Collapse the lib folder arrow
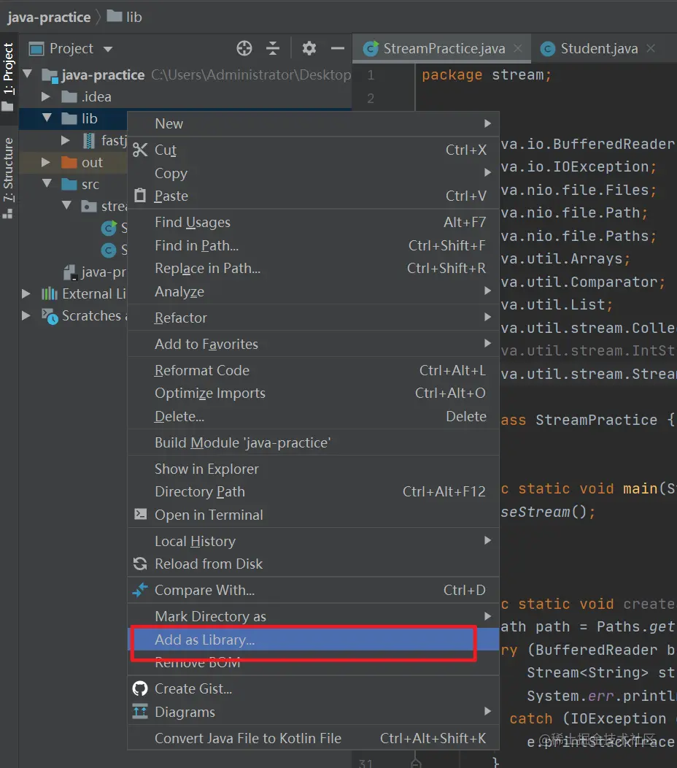This screenshot has height=768, width=677. click(47, 118)
